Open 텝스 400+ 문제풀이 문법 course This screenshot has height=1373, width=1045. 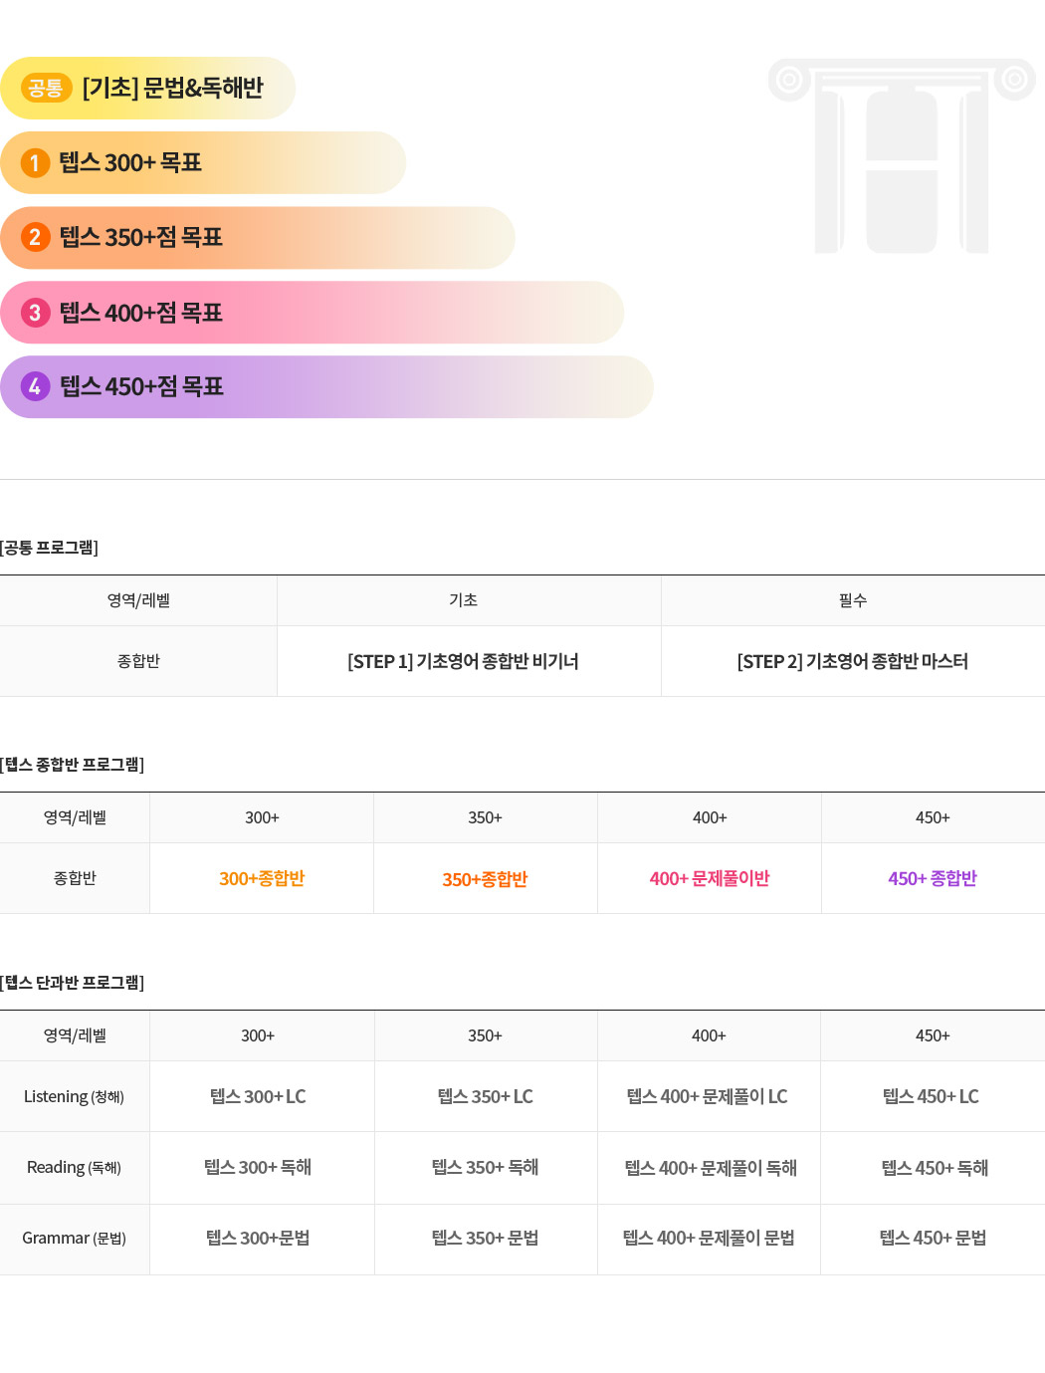point(709,1238)
